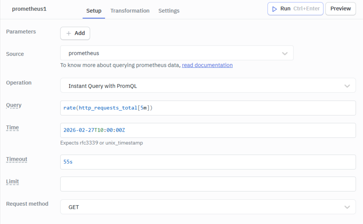Click the GET selected value text
This screenshot has height=224, width=363.
(74, 207)
